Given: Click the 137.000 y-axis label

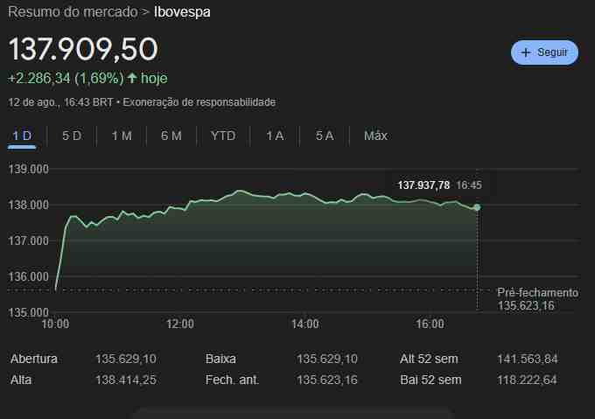Looking at the screenshot, I should point(29,241).
